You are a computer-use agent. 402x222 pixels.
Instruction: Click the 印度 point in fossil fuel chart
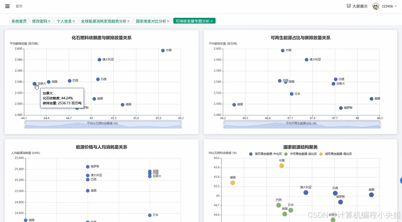pyautogui.click(x=98, y=79)
